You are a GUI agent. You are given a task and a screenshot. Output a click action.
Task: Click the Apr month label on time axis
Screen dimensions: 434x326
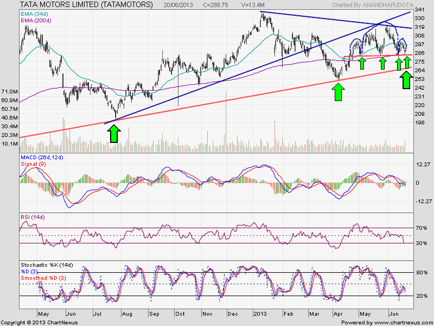pos(338,314)
